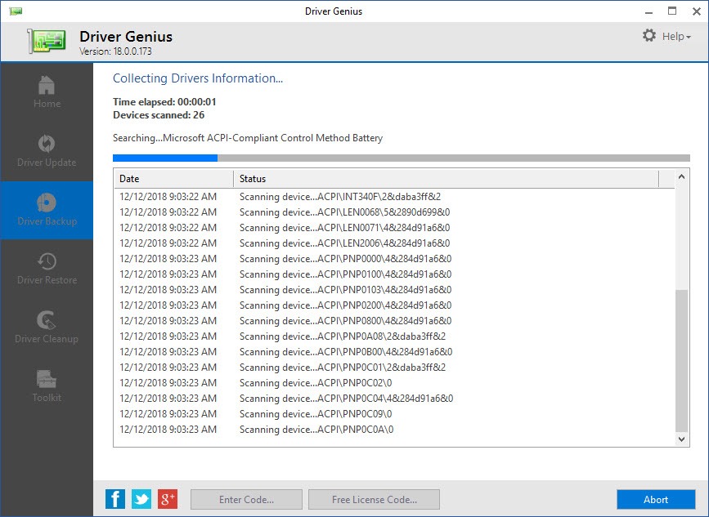Viewport: 709px width, 517px height.
Task: Select the row scanning ACPI\PNP0B00\4&284d91a6&0
Action: pos(394,352)
